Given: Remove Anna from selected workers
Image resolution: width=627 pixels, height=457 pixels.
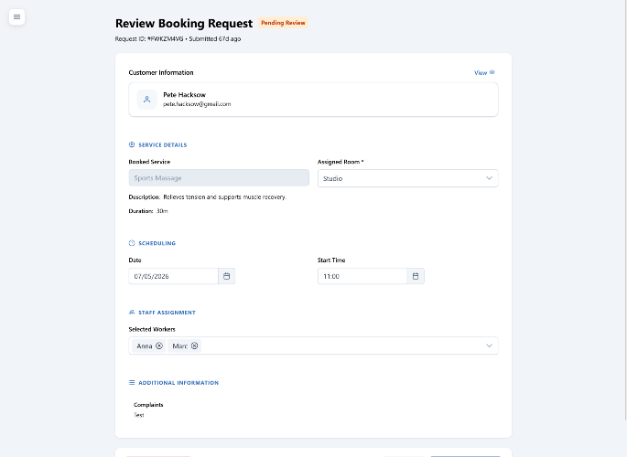Looking at the screenshot, I should 159,345.
